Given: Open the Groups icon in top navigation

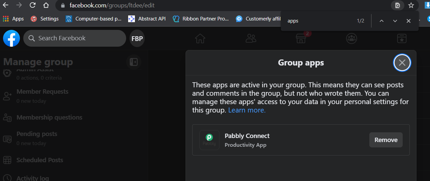Looking at the screenshot, I should (x=351, y=39).
